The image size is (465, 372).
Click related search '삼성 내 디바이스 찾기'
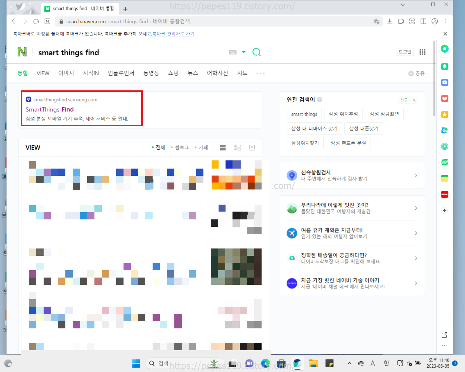[x=314, y=129]
